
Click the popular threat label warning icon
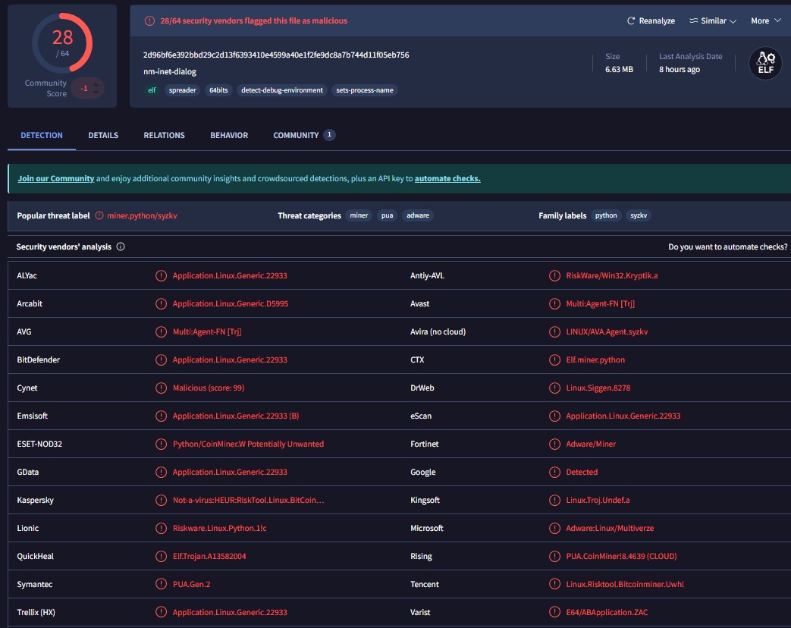(99, 215)
